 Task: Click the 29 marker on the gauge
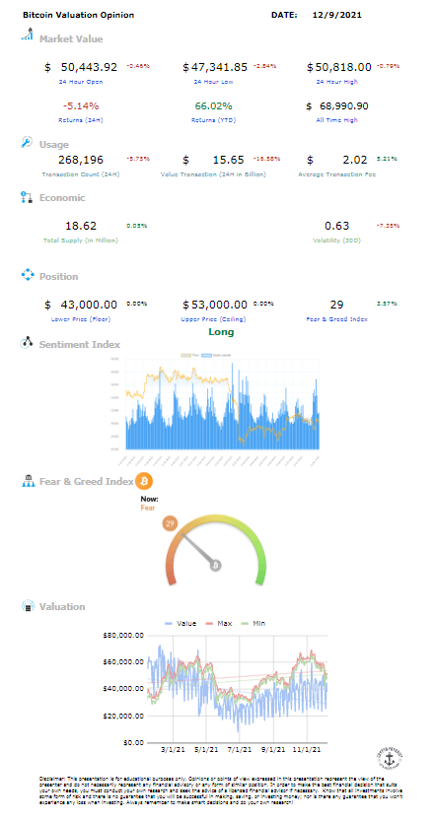pos(170,523)
